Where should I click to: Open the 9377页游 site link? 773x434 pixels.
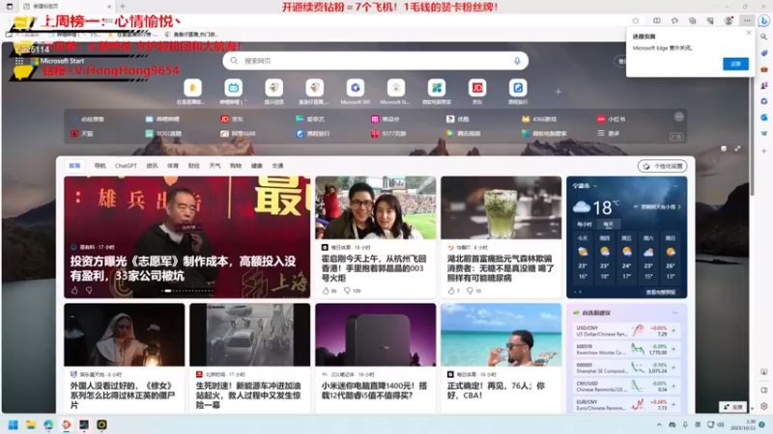tap(389, 133)
